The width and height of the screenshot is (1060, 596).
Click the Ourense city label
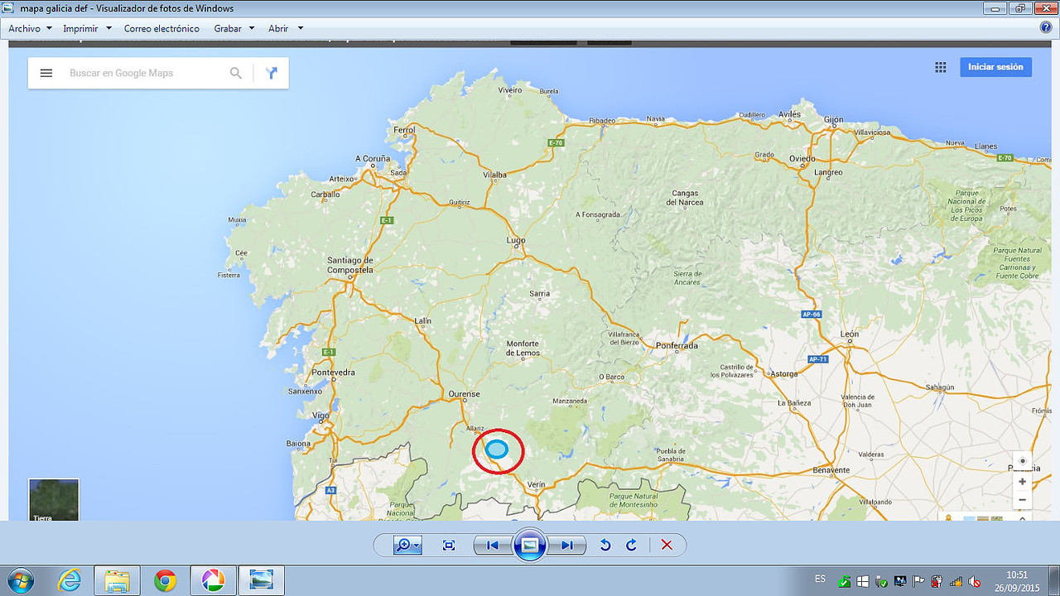[464, 394]
